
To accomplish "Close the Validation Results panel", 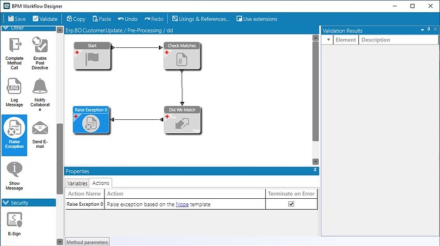I will (436, 29).
